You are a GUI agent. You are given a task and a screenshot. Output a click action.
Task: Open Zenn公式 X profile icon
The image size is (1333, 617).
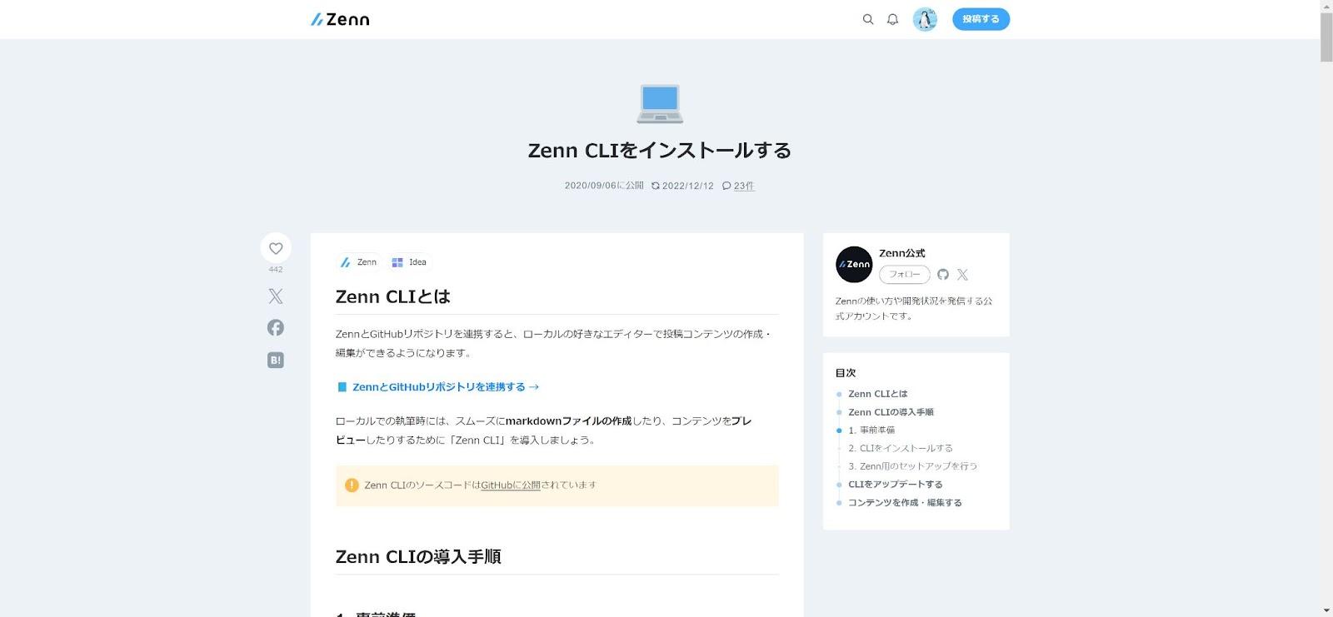[x=962, y=274]
